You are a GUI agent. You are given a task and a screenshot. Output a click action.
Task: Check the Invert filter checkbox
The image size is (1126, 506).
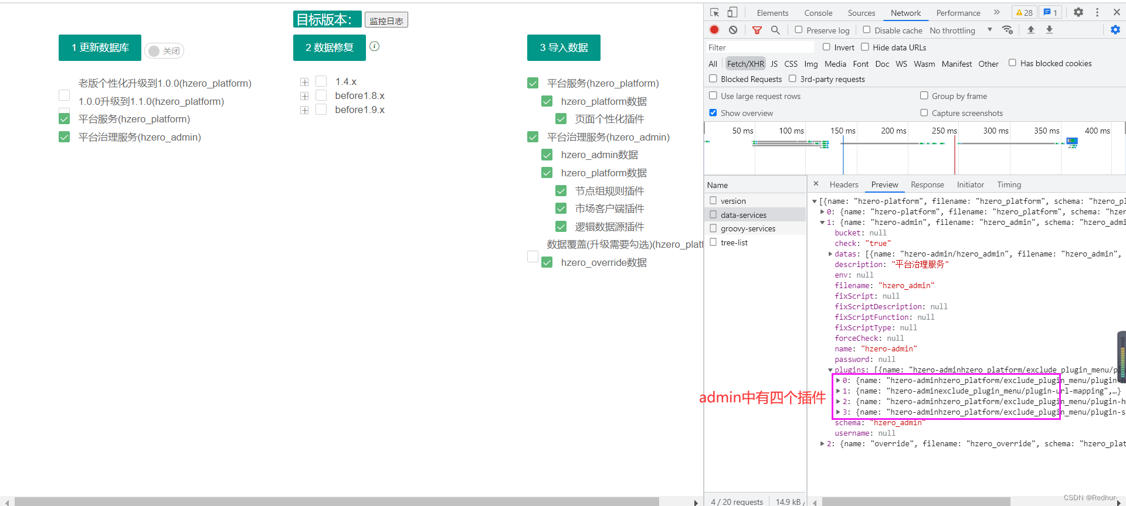click(826, 47)
